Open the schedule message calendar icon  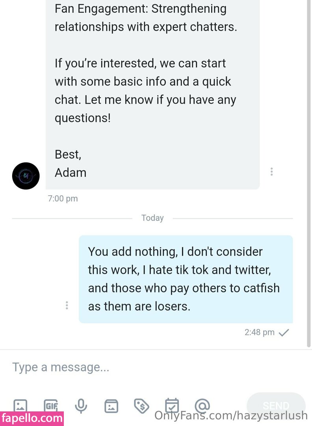pyautogui.click(x=172, y=405)
